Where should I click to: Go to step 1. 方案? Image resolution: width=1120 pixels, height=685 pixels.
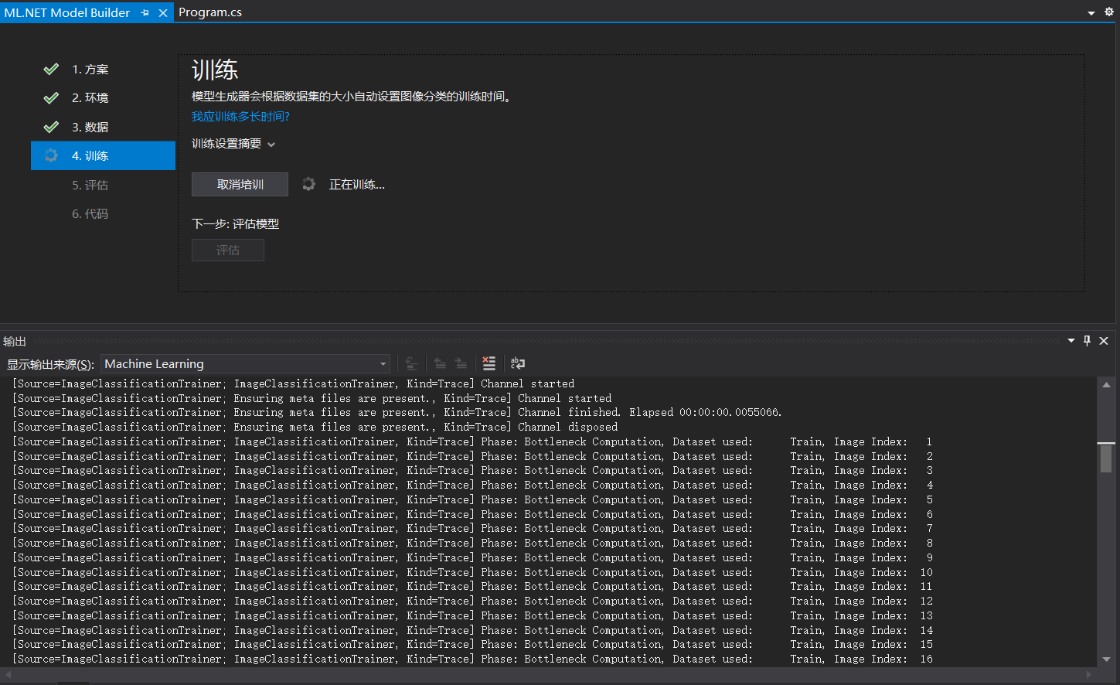(x=90, y=70)
